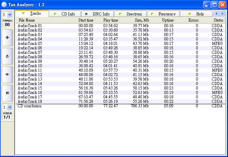Switch to the Tracks tab
The image size is (228, 157).
[x=32, y=13]
